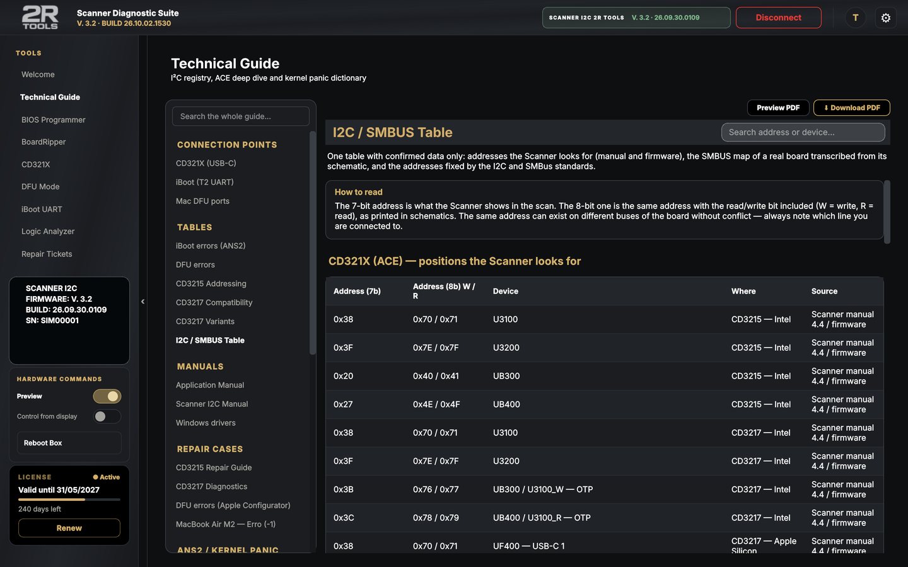The height and width of the screenshot is (567, 908).
Task: Open Scanner I2C Manual entry
Action: 212,404
